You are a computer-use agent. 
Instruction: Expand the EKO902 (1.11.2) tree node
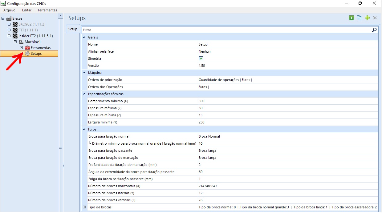tap(9, 24)
